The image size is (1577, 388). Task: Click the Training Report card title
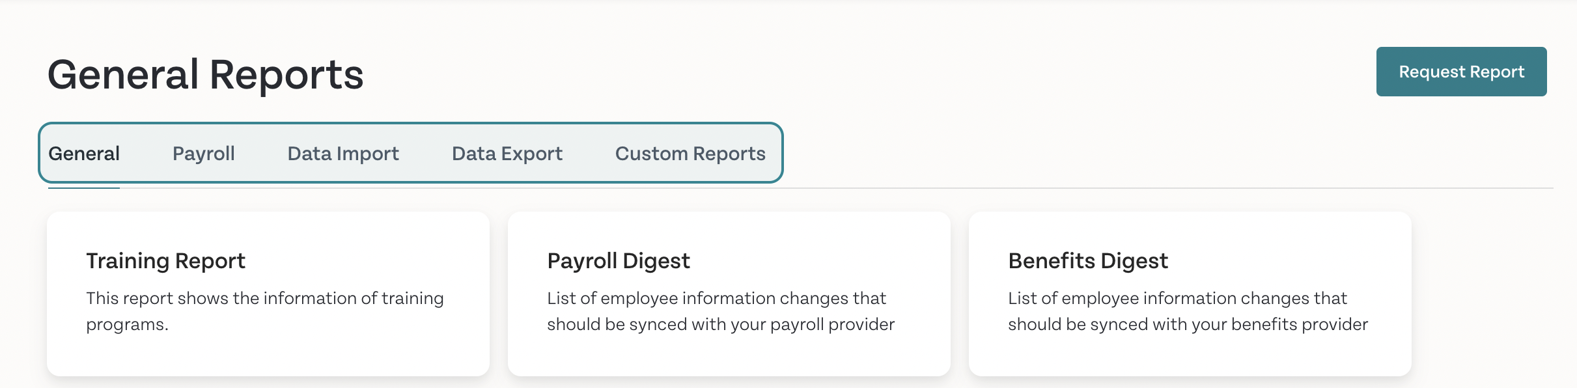coord(166,261)
